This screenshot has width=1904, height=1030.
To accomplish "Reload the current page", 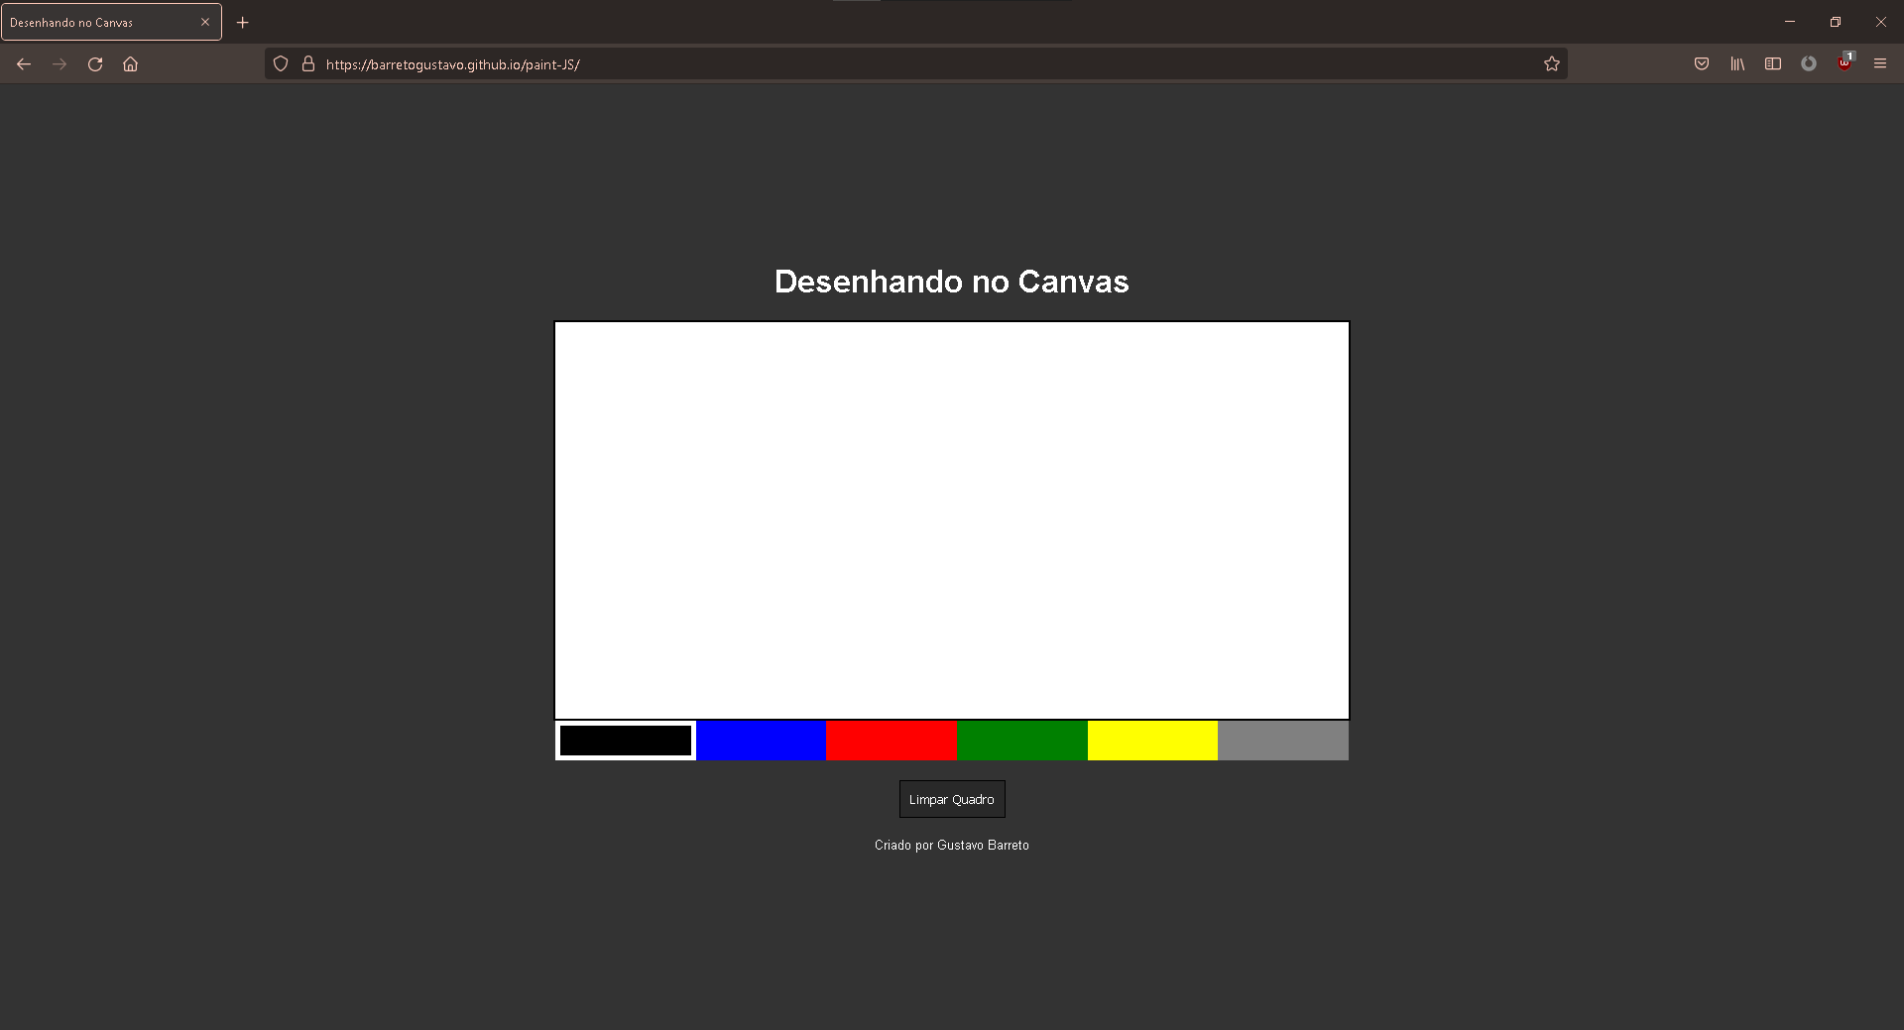I will [95, 63].
